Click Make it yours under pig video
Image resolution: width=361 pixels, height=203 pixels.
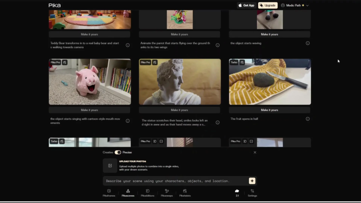(90, 110)
